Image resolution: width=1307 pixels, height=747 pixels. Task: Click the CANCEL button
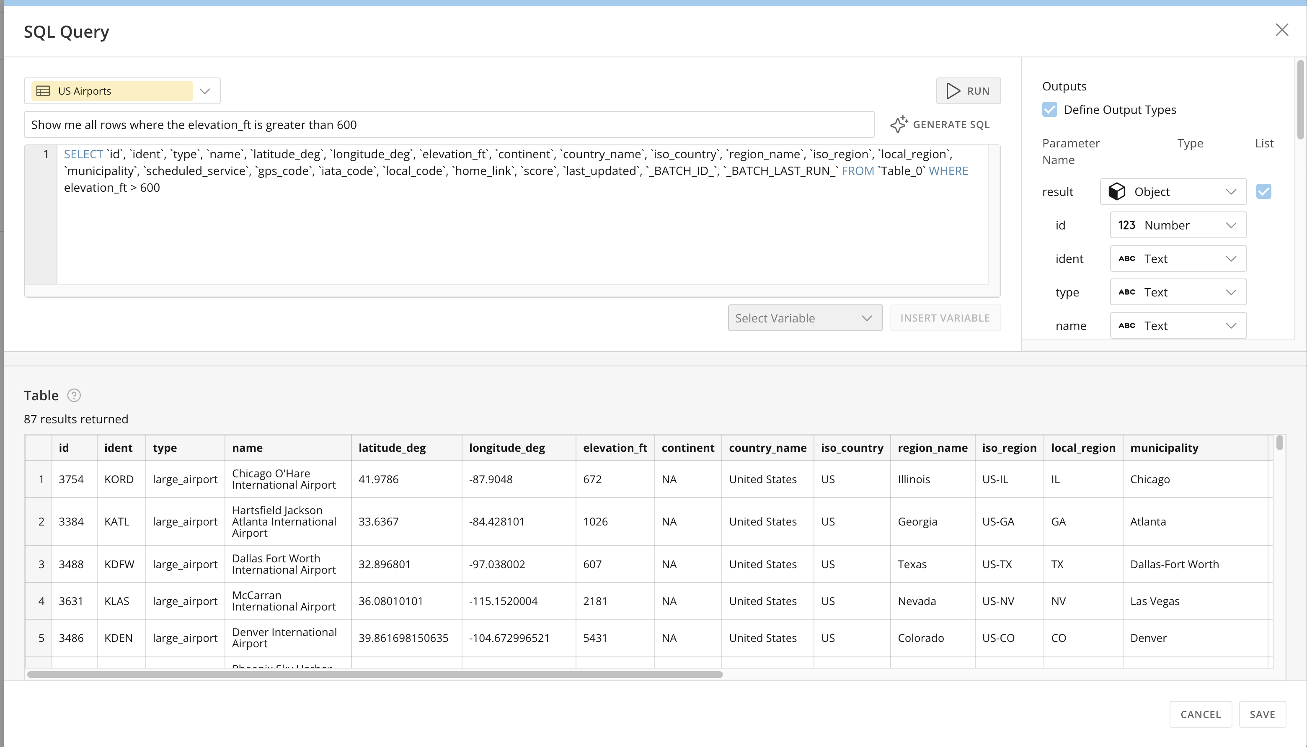(x=1200, y=714)
